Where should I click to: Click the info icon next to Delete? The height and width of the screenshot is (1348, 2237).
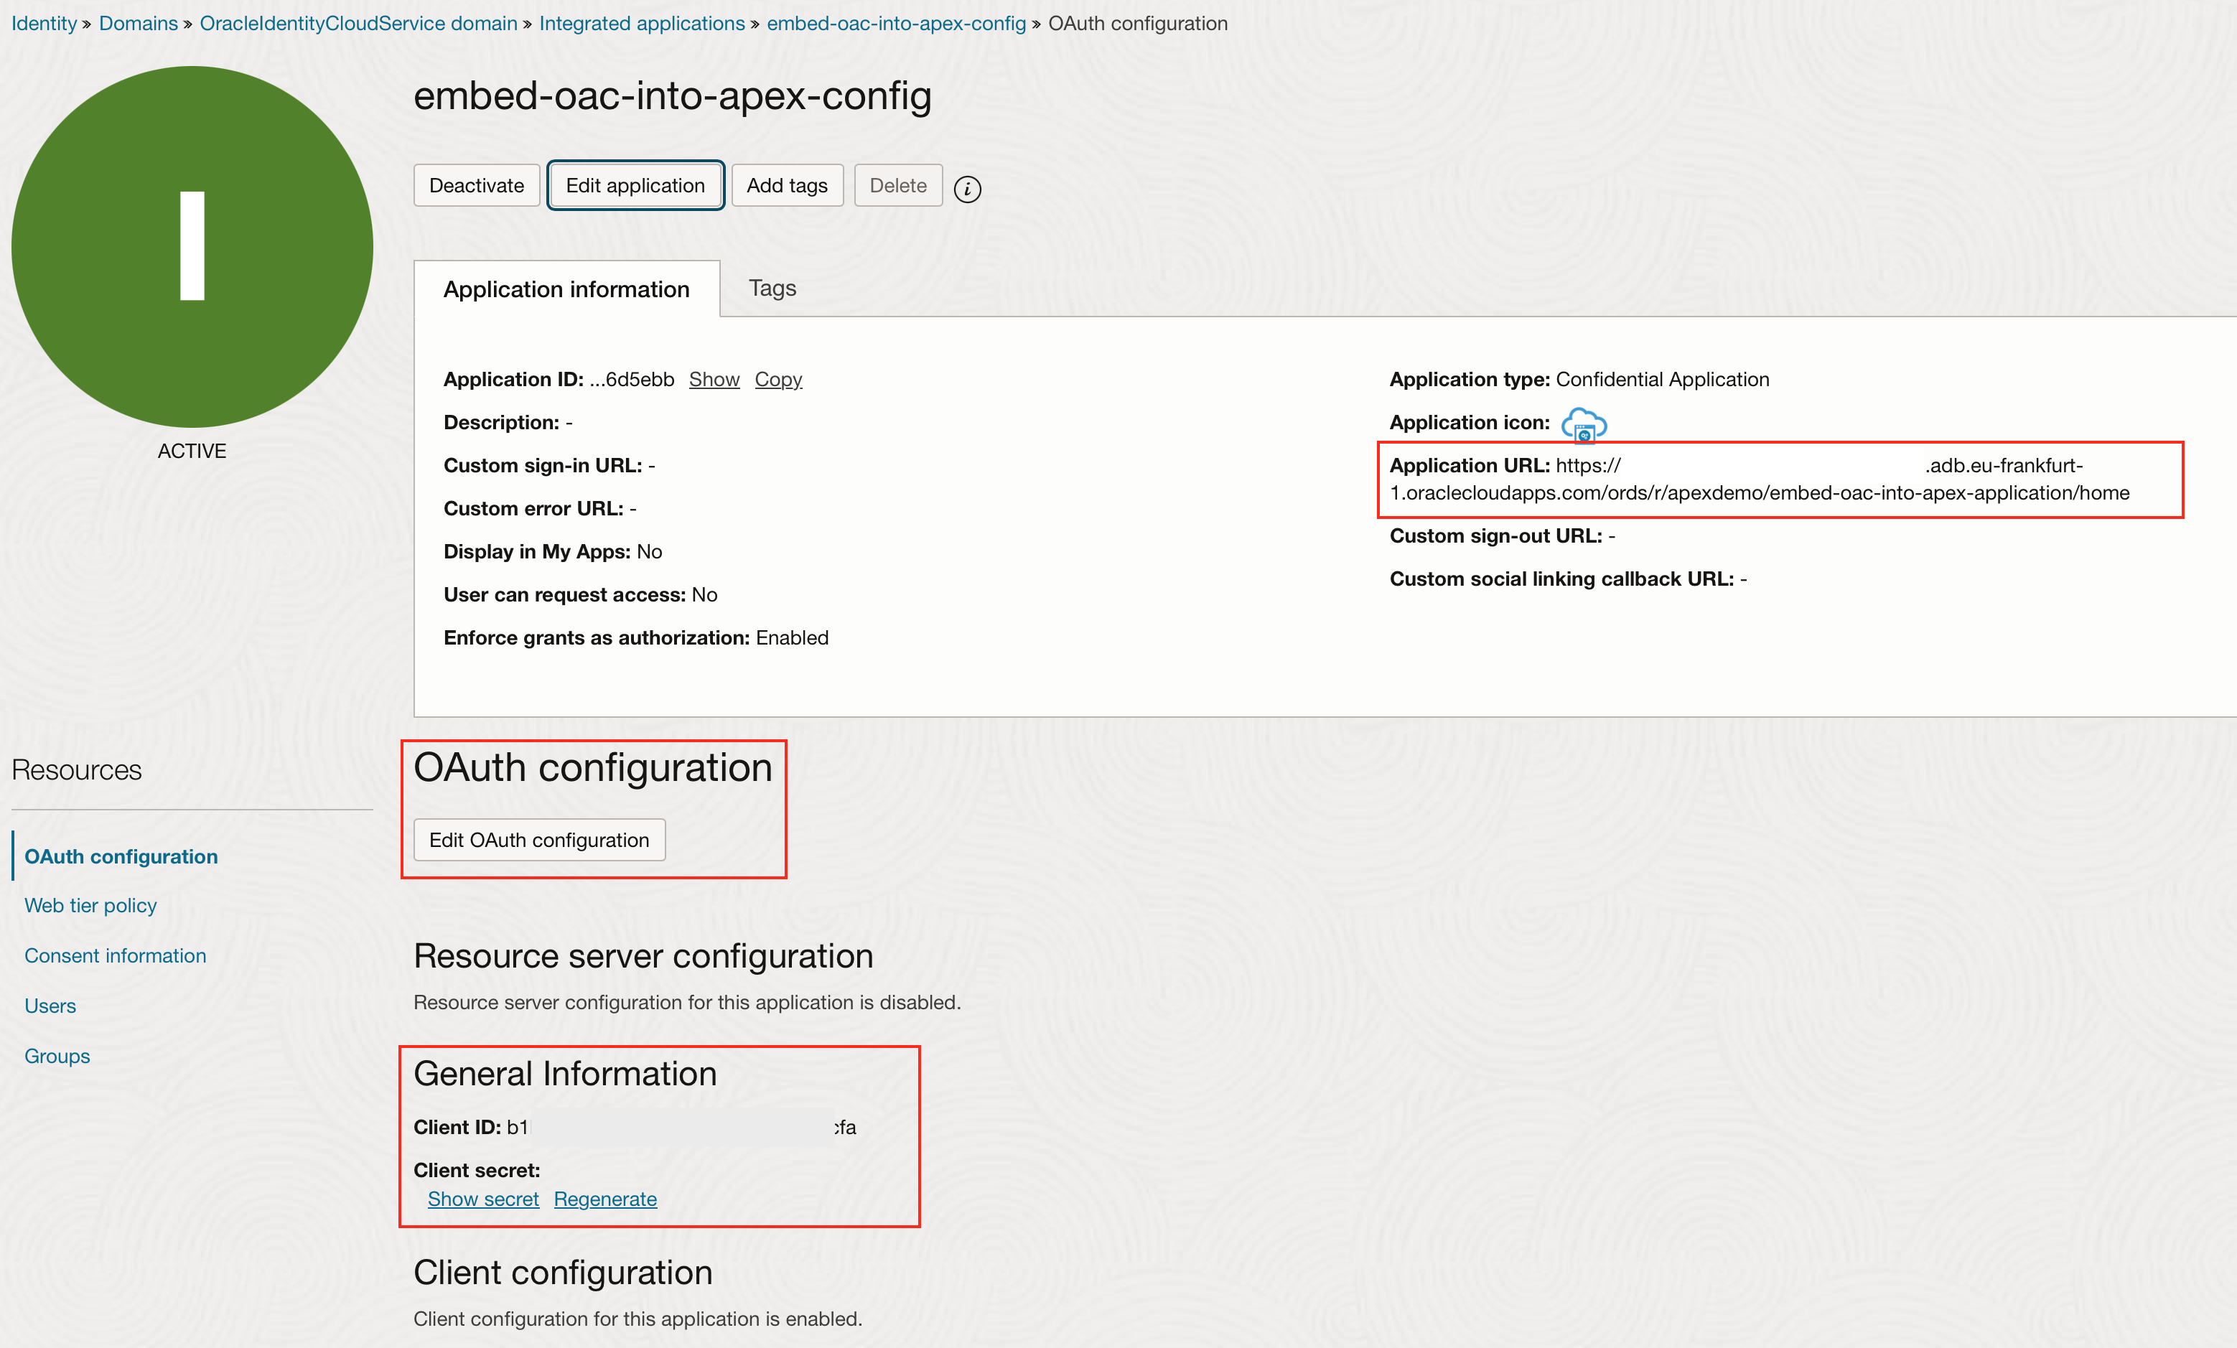[x=967, y=188]
